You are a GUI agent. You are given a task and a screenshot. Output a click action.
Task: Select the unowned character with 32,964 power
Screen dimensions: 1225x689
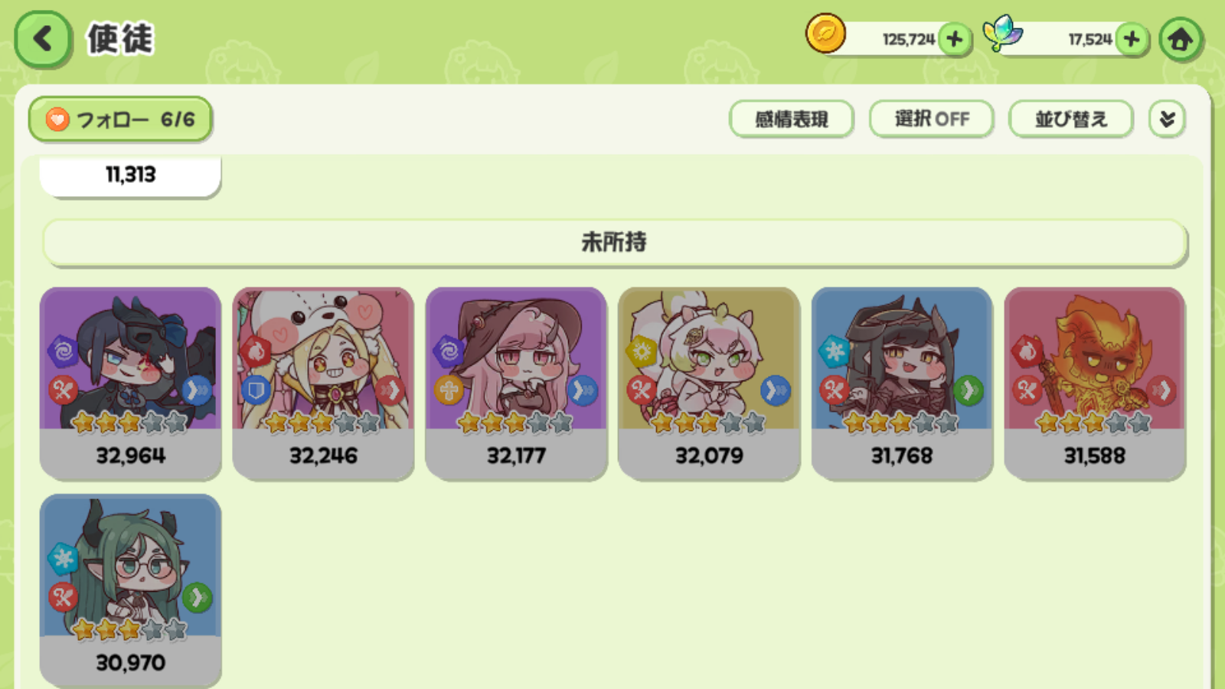click(x=130, y=384)
